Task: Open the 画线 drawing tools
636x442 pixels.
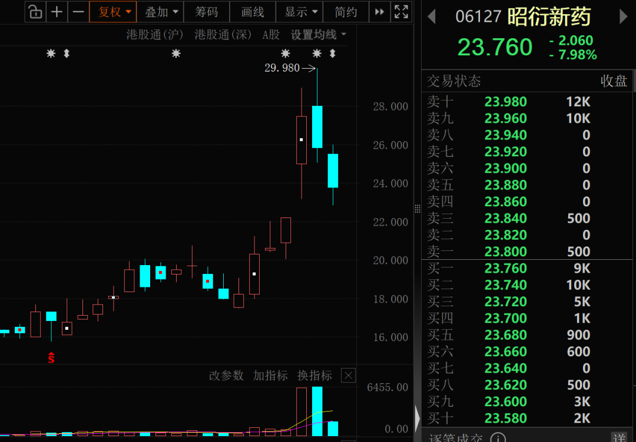Action: (x=252, y=12)
